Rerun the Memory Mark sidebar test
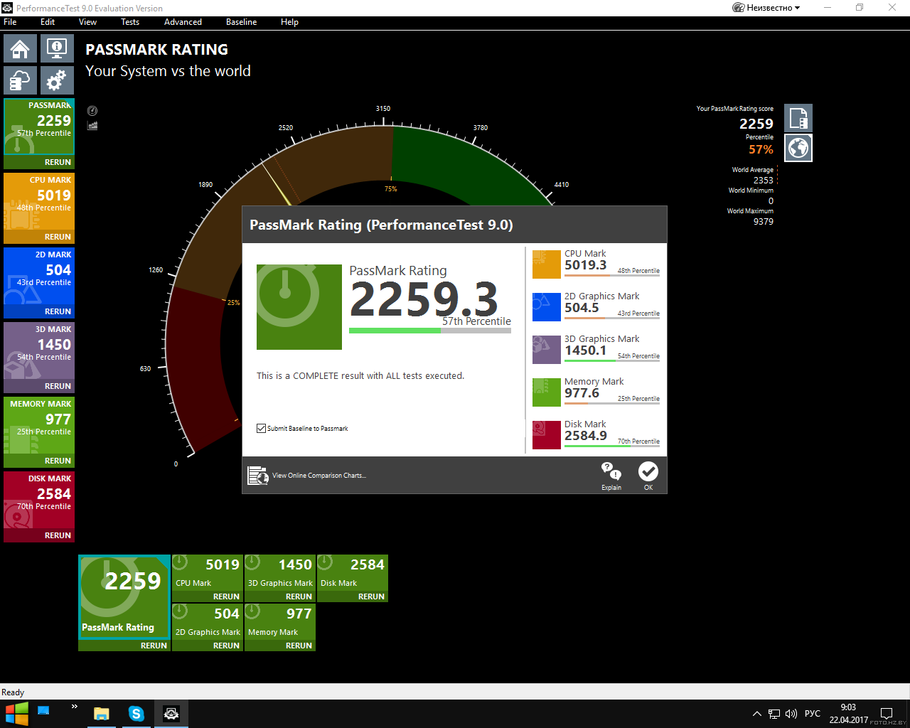Image resolution: width=910 pixels, height=728 pixels. coord(58,461)
